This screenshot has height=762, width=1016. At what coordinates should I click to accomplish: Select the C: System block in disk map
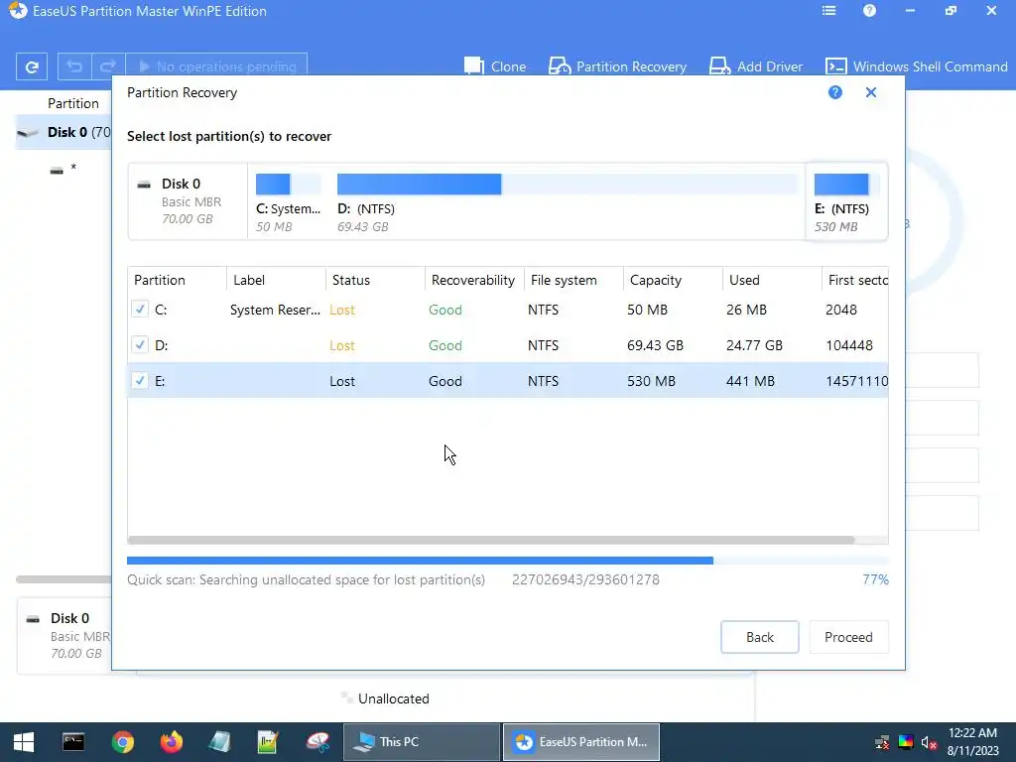click(289, 202)
